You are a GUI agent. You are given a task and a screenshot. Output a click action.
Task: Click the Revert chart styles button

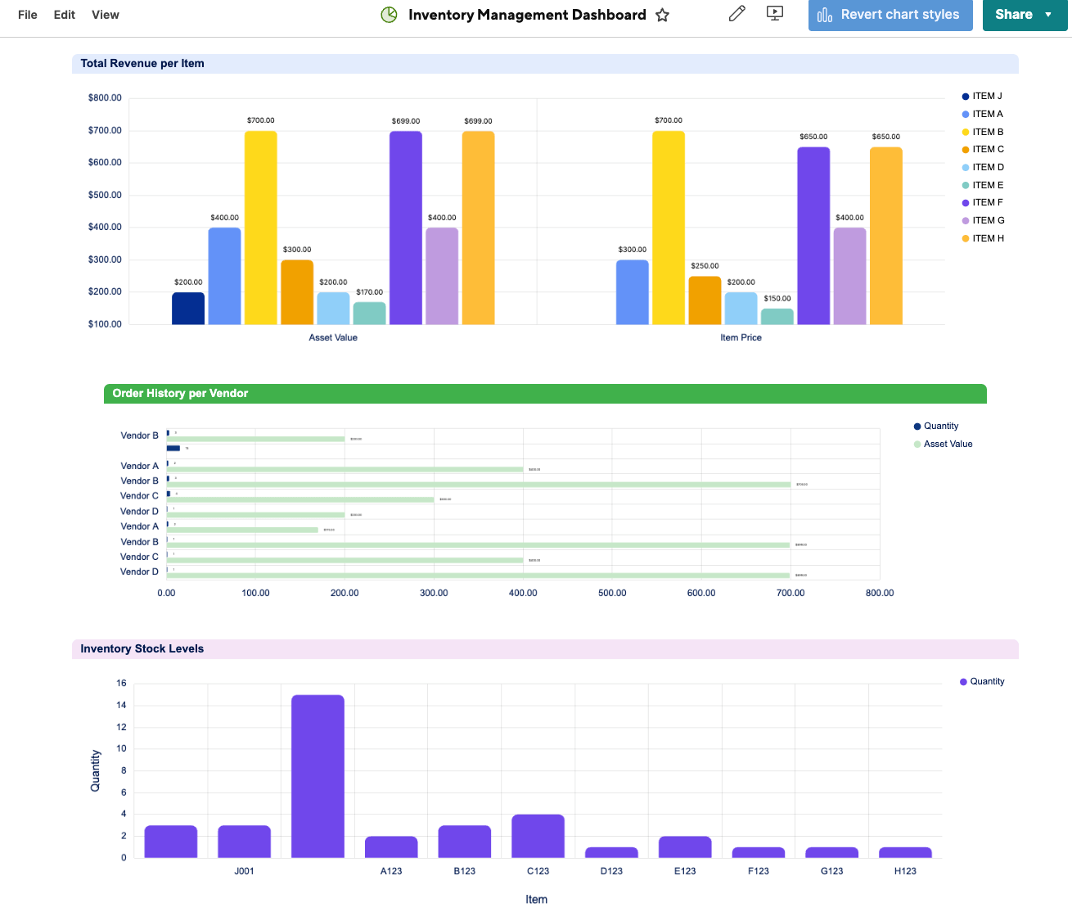click(x=890, y=15)
